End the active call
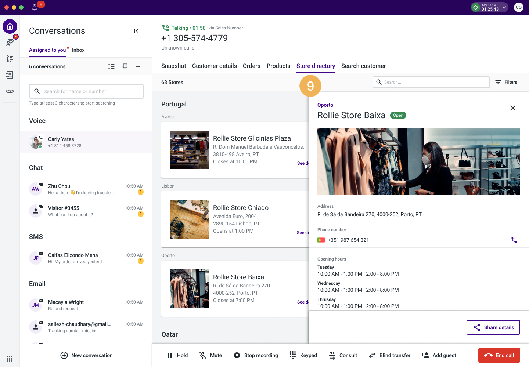Viewport: 529px width, 367px height. point(499,355)
